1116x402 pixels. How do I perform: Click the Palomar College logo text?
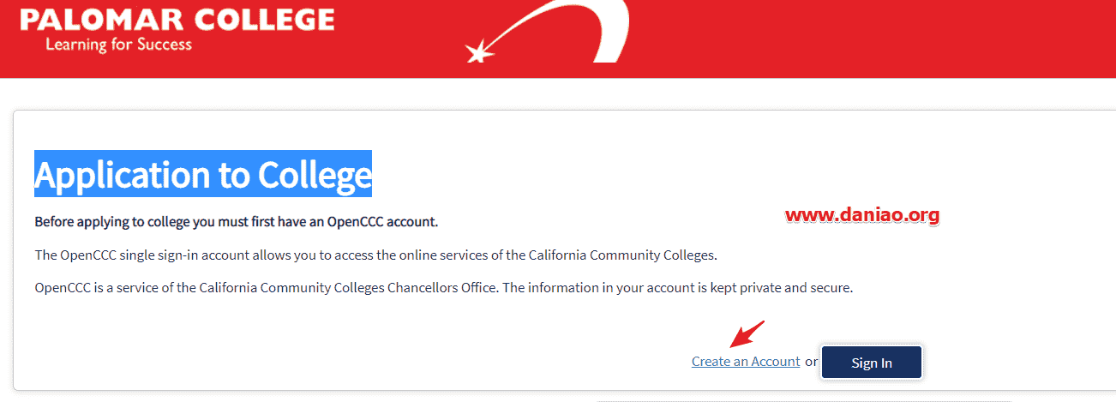coord(177,18)
